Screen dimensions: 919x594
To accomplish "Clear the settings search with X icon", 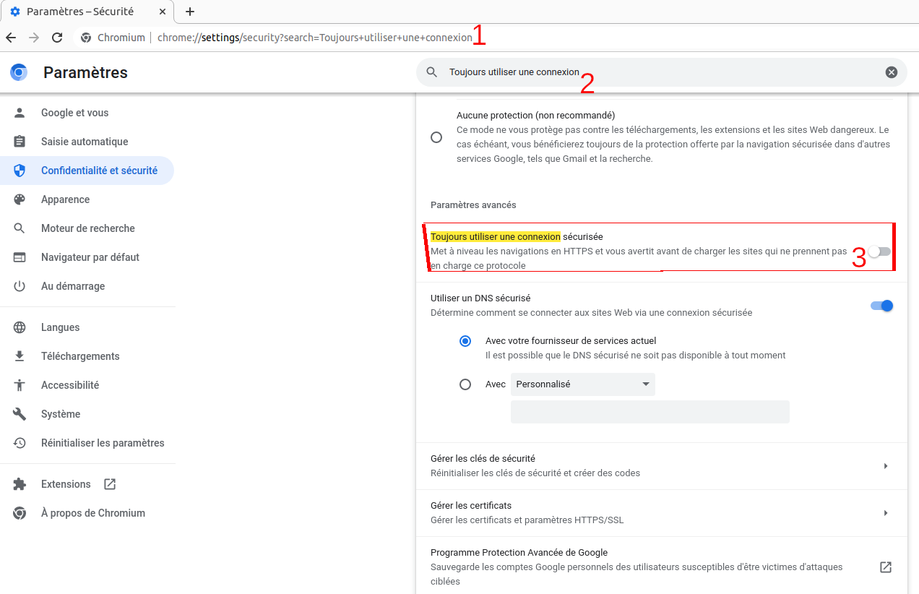I will pyautogui.click(x=892, y=72).
